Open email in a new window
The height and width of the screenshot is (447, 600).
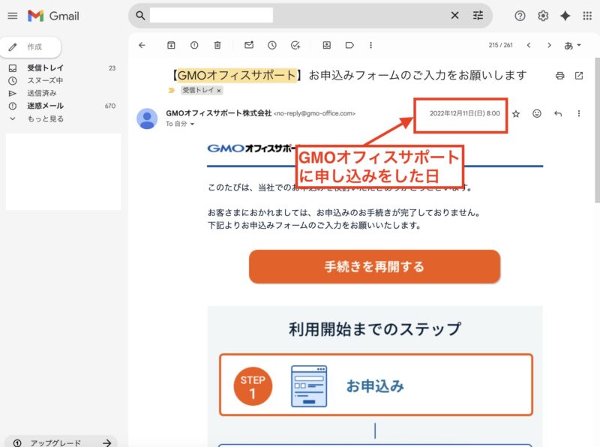pyautogui.click(x=579, y=76)
